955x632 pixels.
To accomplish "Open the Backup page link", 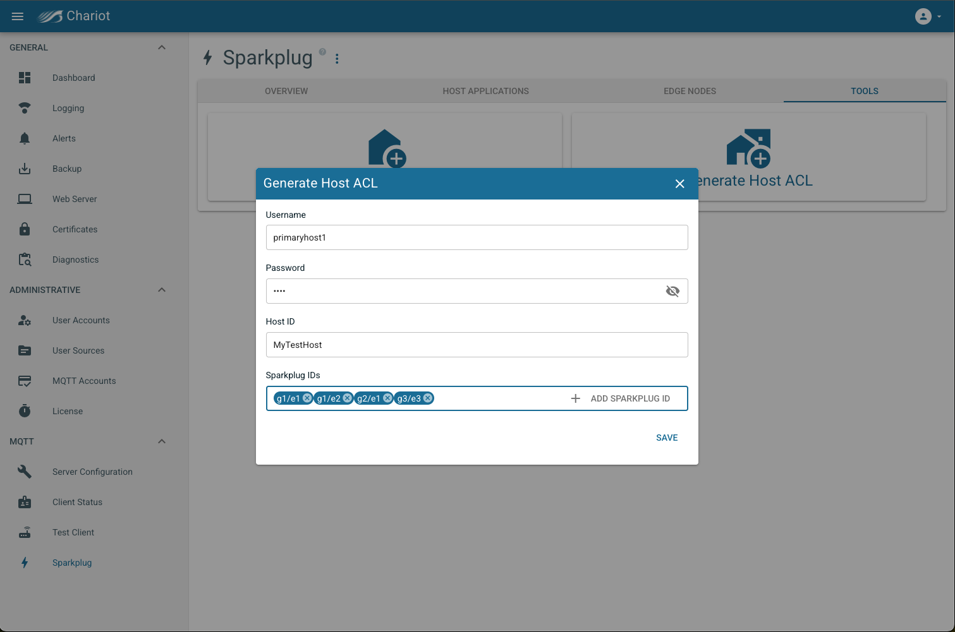I will click(67, 169).
